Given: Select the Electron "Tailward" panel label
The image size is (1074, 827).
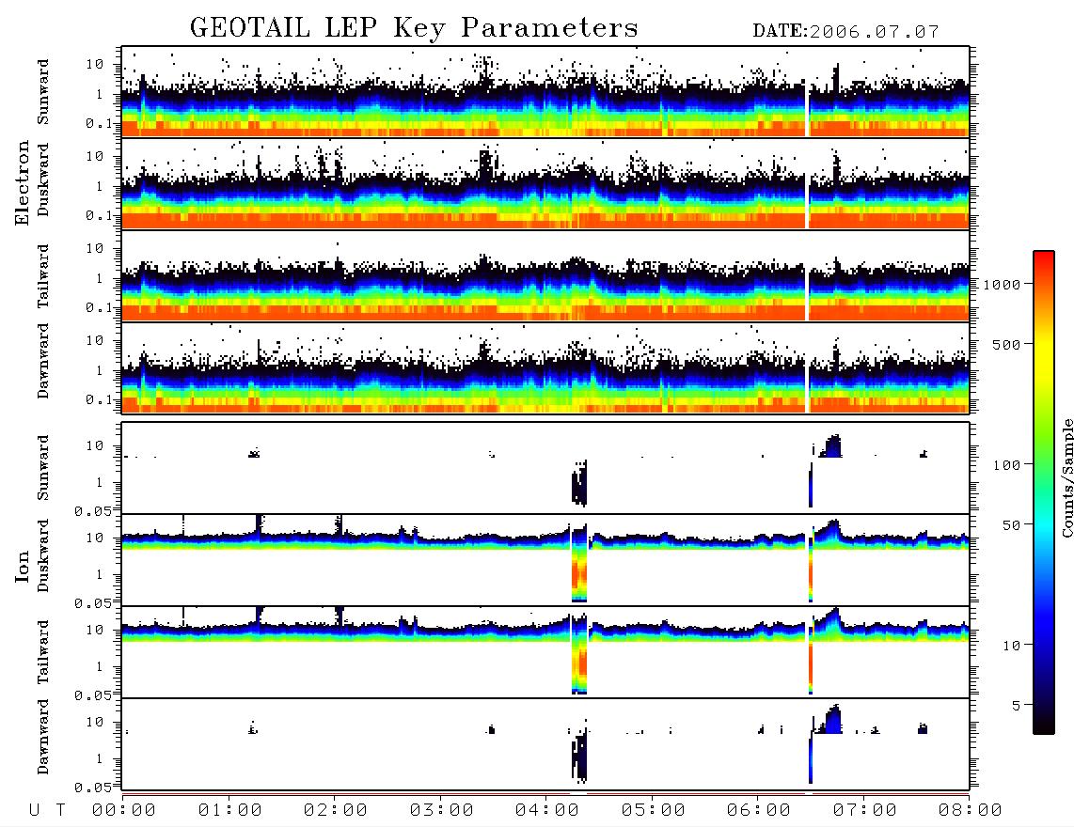Looking at the screenshot, I should (x=43, y=276).
